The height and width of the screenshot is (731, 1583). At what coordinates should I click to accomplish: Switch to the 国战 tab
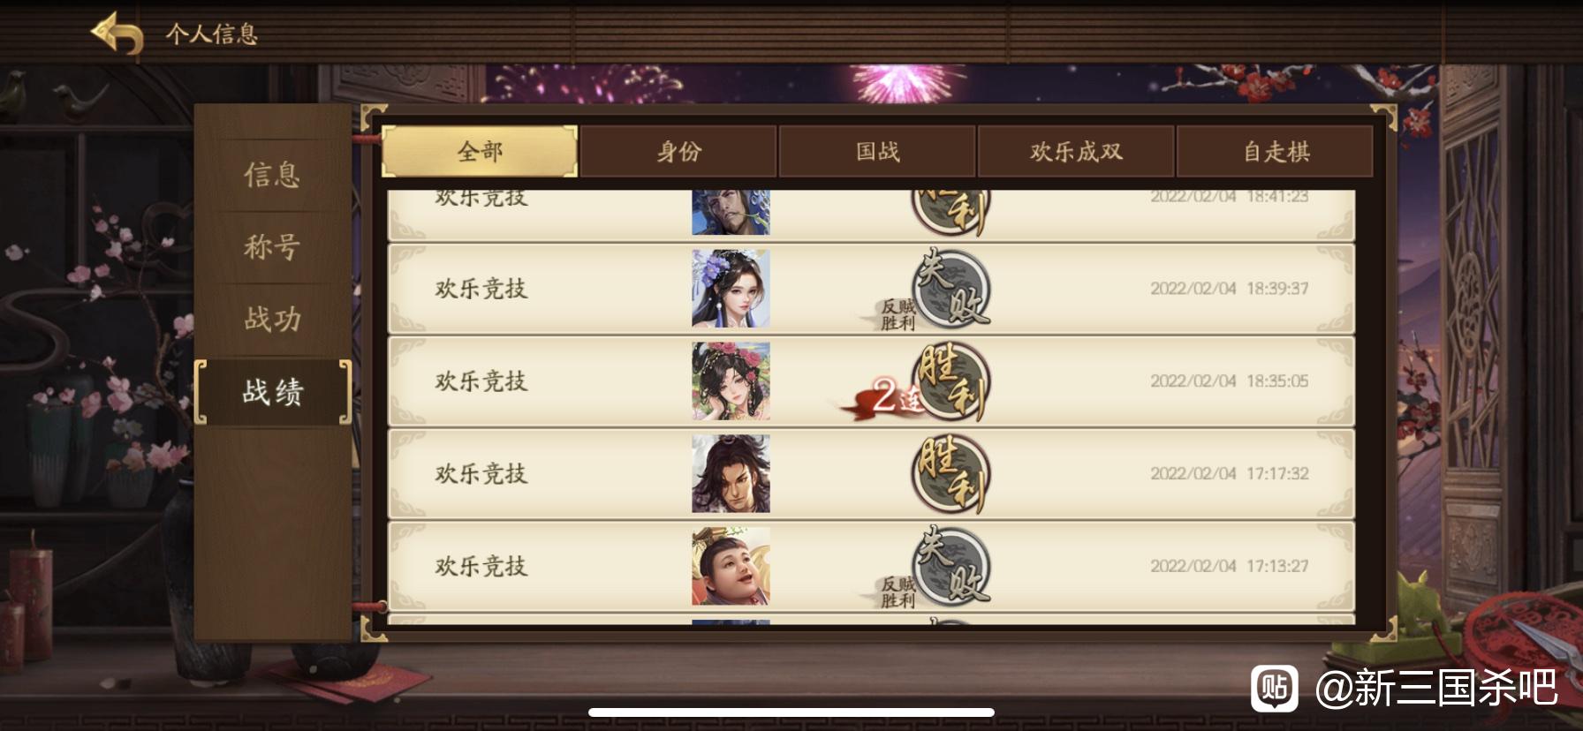[x=877, y=151]
